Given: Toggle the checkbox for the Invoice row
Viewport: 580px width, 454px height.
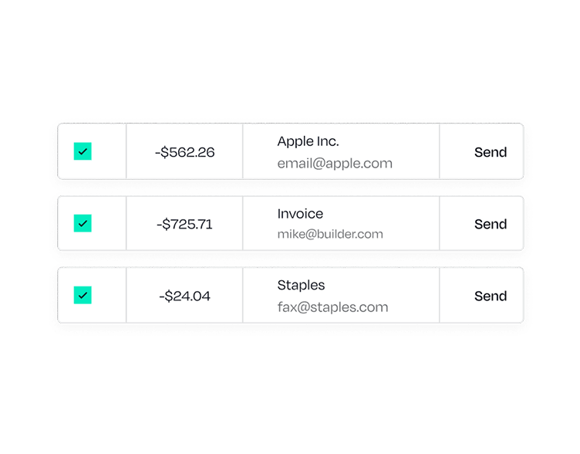Looking at the screenshot, I should pos(83,224).
